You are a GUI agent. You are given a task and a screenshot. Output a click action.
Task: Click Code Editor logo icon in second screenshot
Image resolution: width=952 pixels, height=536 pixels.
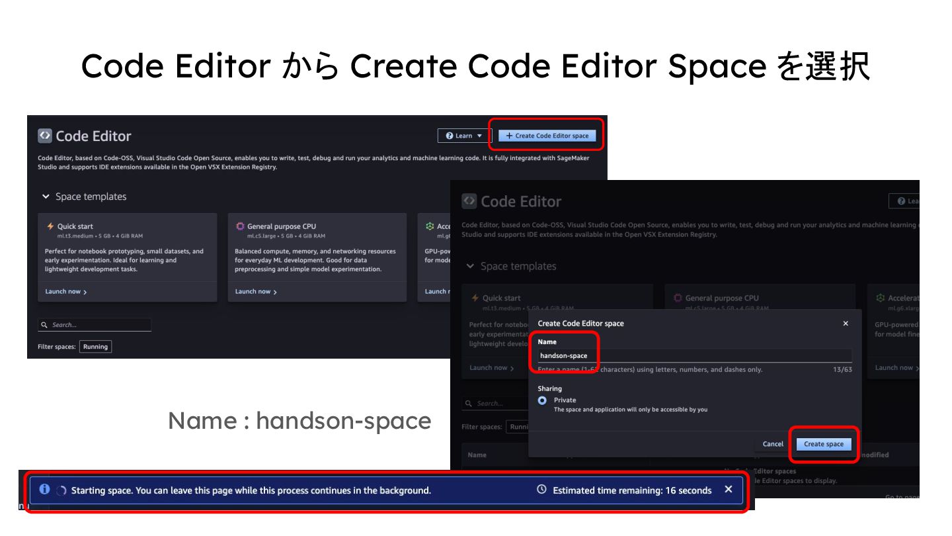coord(469,201)
